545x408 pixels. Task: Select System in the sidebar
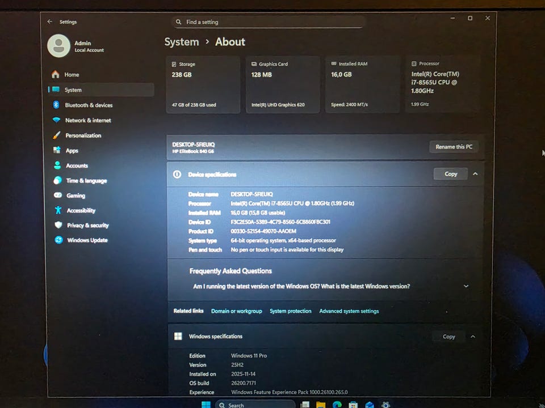click(x=101, y=90)
